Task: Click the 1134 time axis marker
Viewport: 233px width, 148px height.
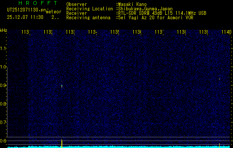Action: click(92, 33)
